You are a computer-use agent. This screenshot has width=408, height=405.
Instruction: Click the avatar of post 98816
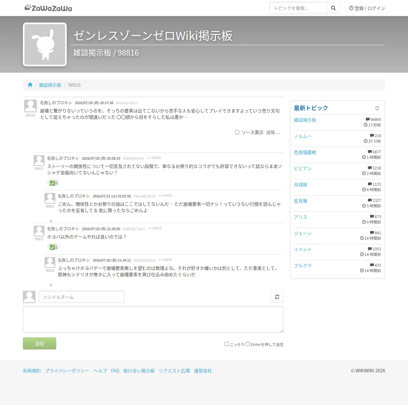[31, 106]
